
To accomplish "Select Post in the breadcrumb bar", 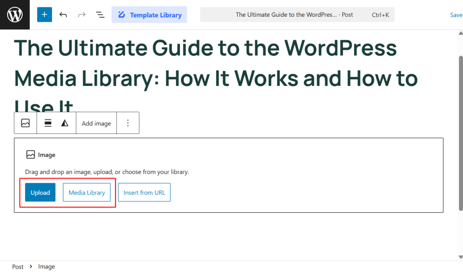I will click(x=18, y=266).
